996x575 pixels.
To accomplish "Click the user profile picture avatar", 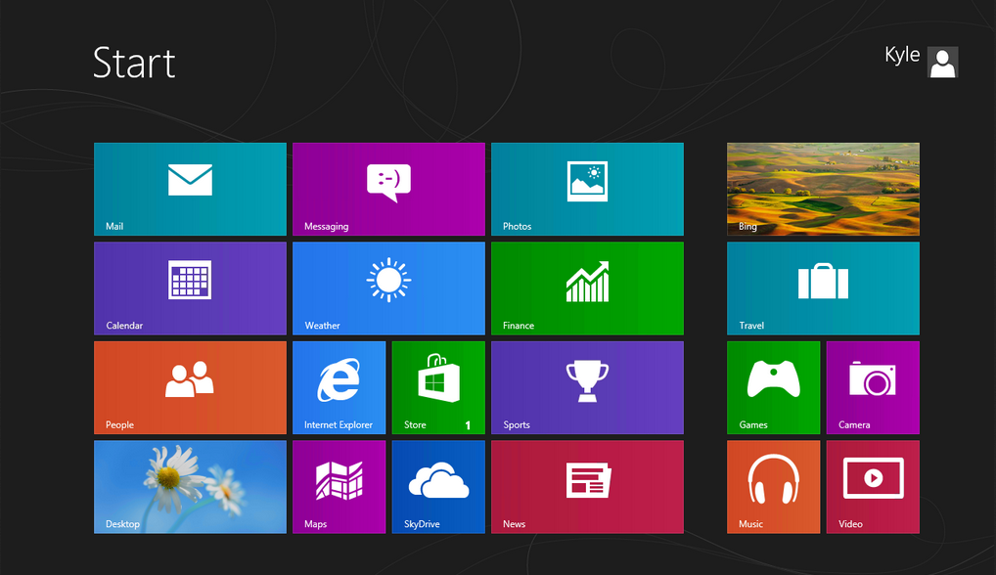I will 942,63.
